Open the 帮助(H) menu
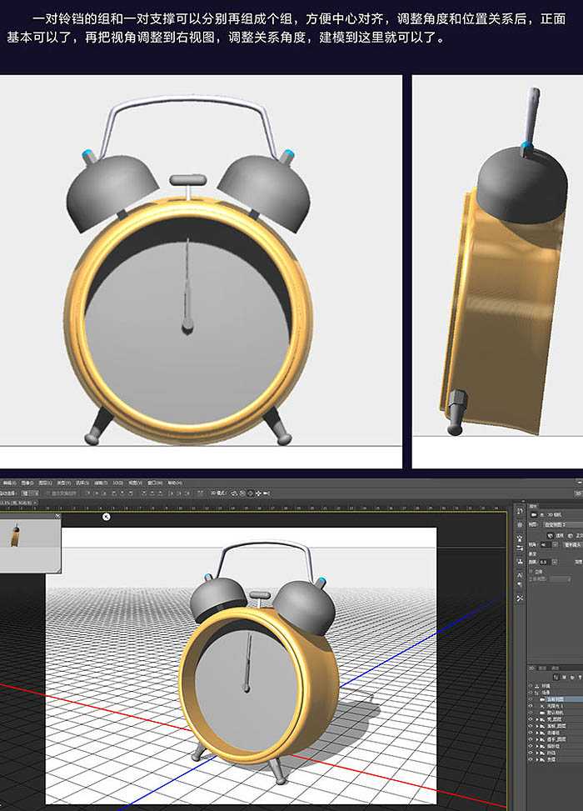 pos(174,483)
